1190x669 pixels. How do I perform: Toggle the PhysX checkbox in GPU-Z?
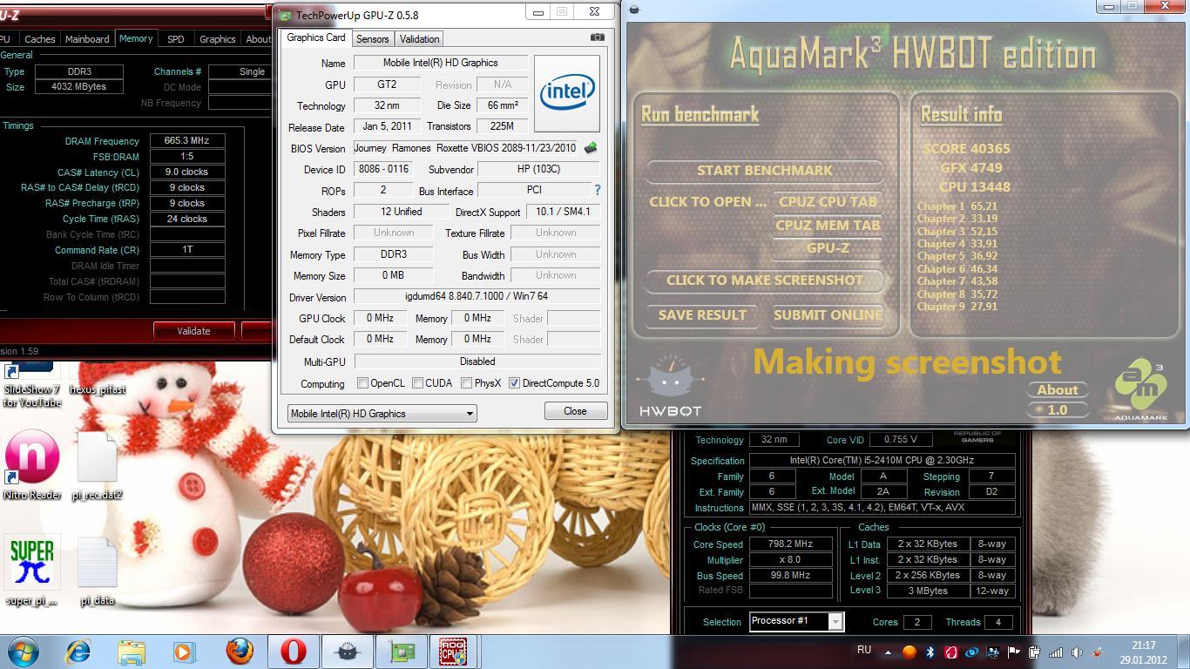coord(467,383)
